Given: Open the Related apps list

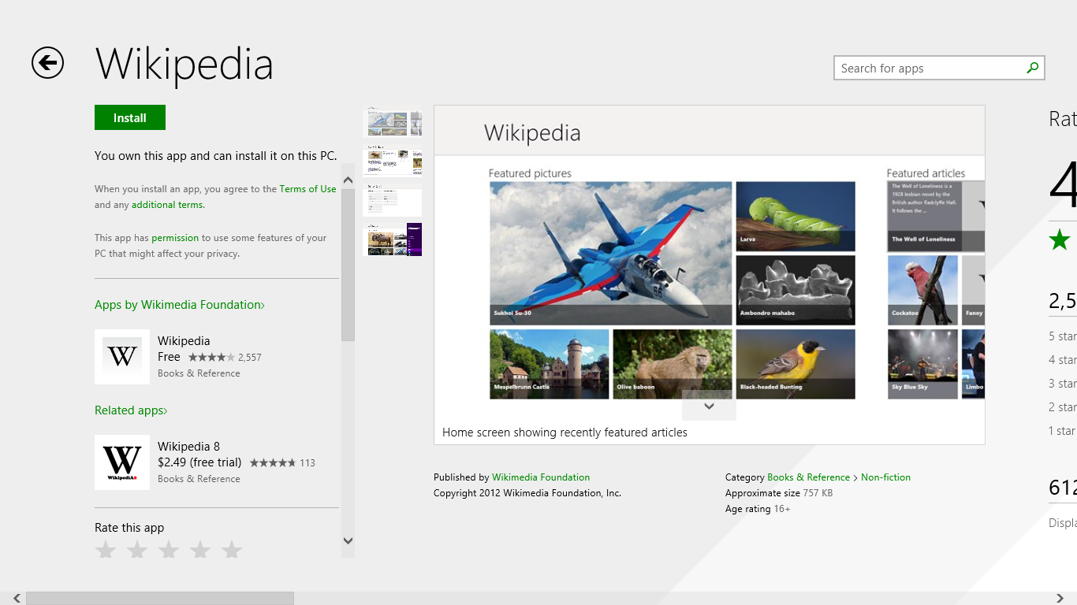Looking at the screenshot, I should pyautogui.click(x=131, y=410).
